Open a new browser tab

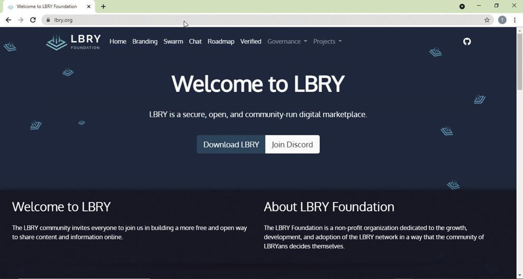click(104, 6)
